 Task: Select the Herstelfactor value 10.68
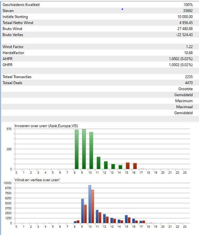188,53
